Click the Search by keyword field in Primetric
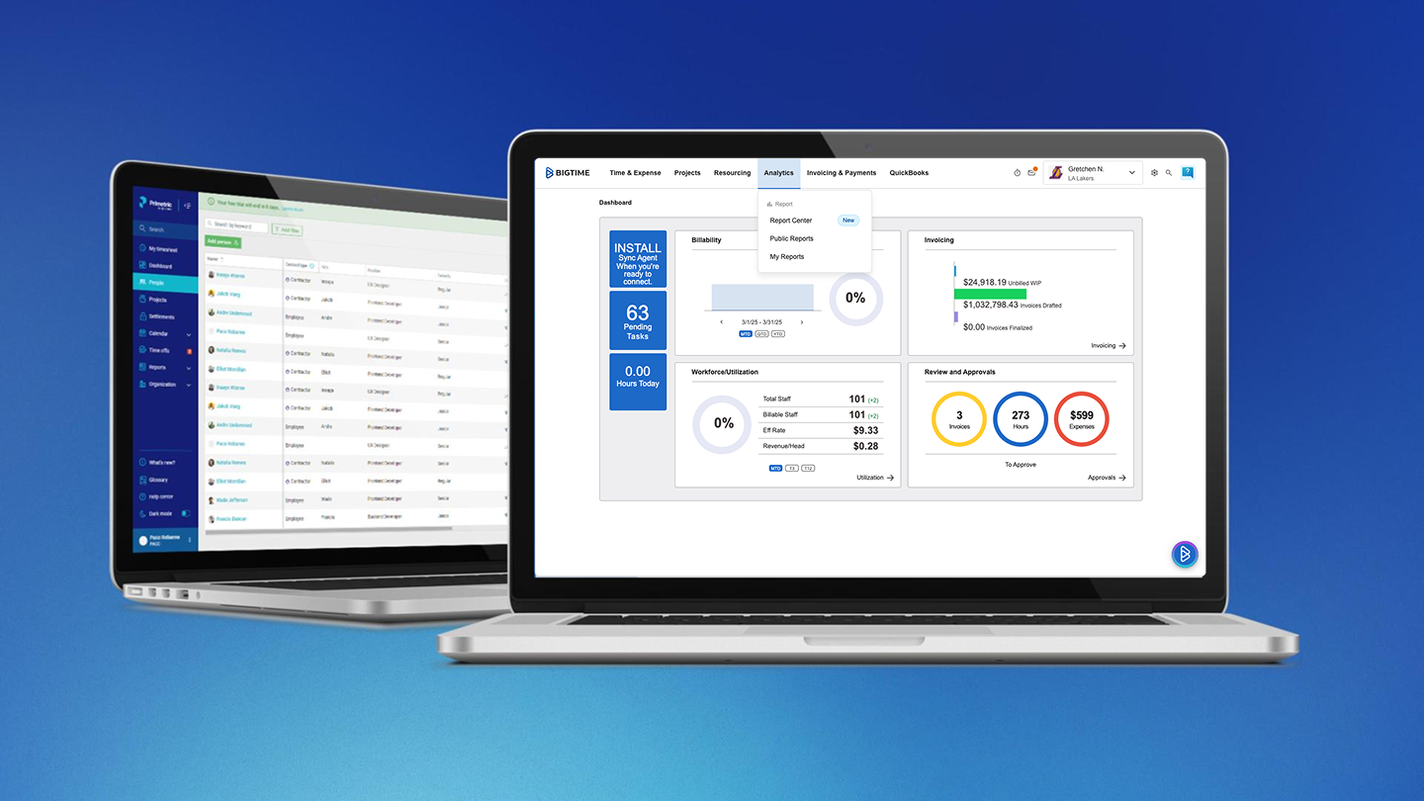The image size is (1424, 801). pos(237,226)
